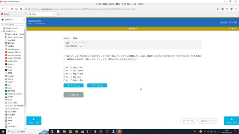Close the YouTube browser tab

(26, 14)
